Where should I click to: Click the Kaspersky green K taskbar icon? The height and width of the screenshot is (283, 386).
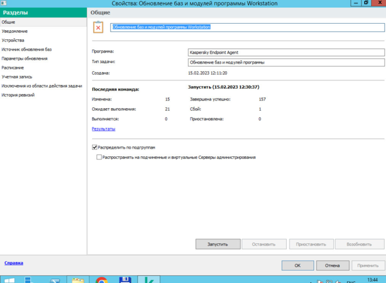[x=149, y=280]
